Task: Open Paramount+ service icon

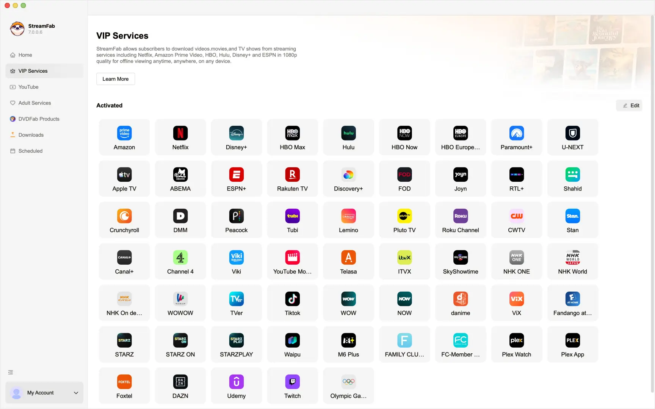Action: pyautogui.click(x=517, y=133)
